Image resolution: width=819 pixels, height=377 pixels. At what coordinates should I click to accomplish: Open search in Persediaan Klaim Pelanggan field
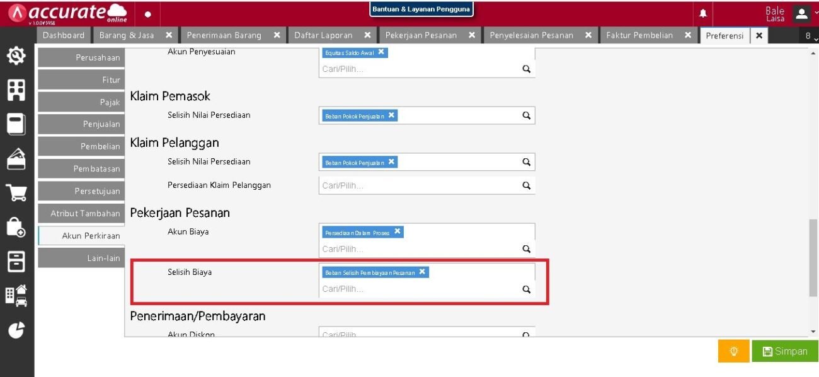[x=527, y=185]
